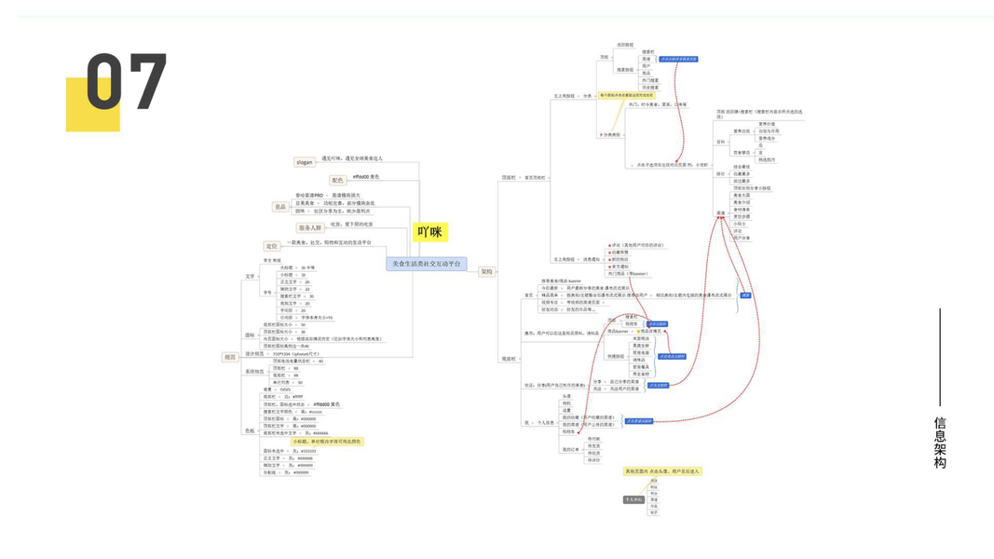
Task: Select the 个人信息 node
Action: 546,423
